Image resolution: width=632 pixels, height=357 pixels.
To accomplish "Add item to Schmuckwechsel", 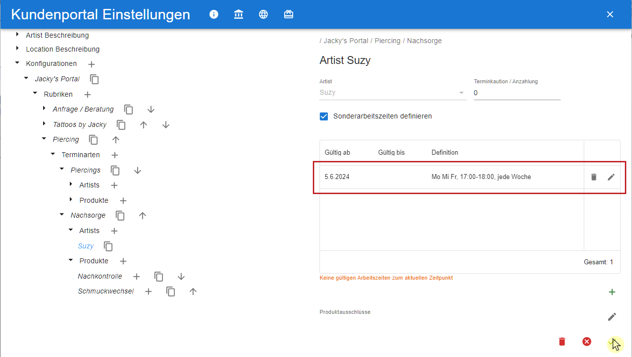I will click(x=148, y=292).
